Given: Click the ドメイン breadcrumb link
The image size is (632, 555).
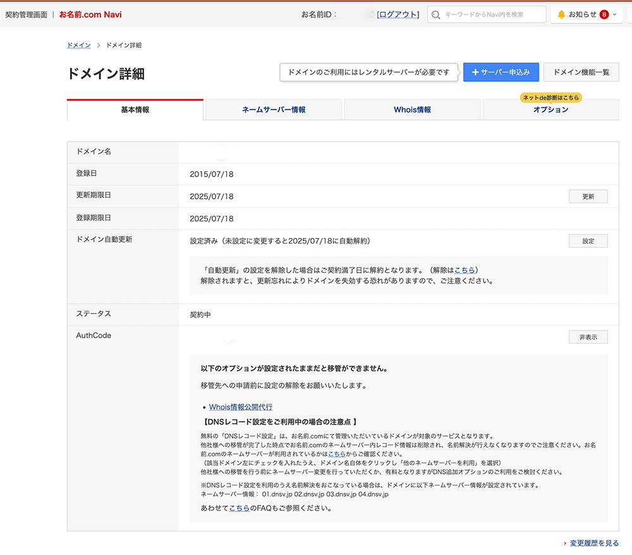Looking at the screenshot, I should point(78,45).
